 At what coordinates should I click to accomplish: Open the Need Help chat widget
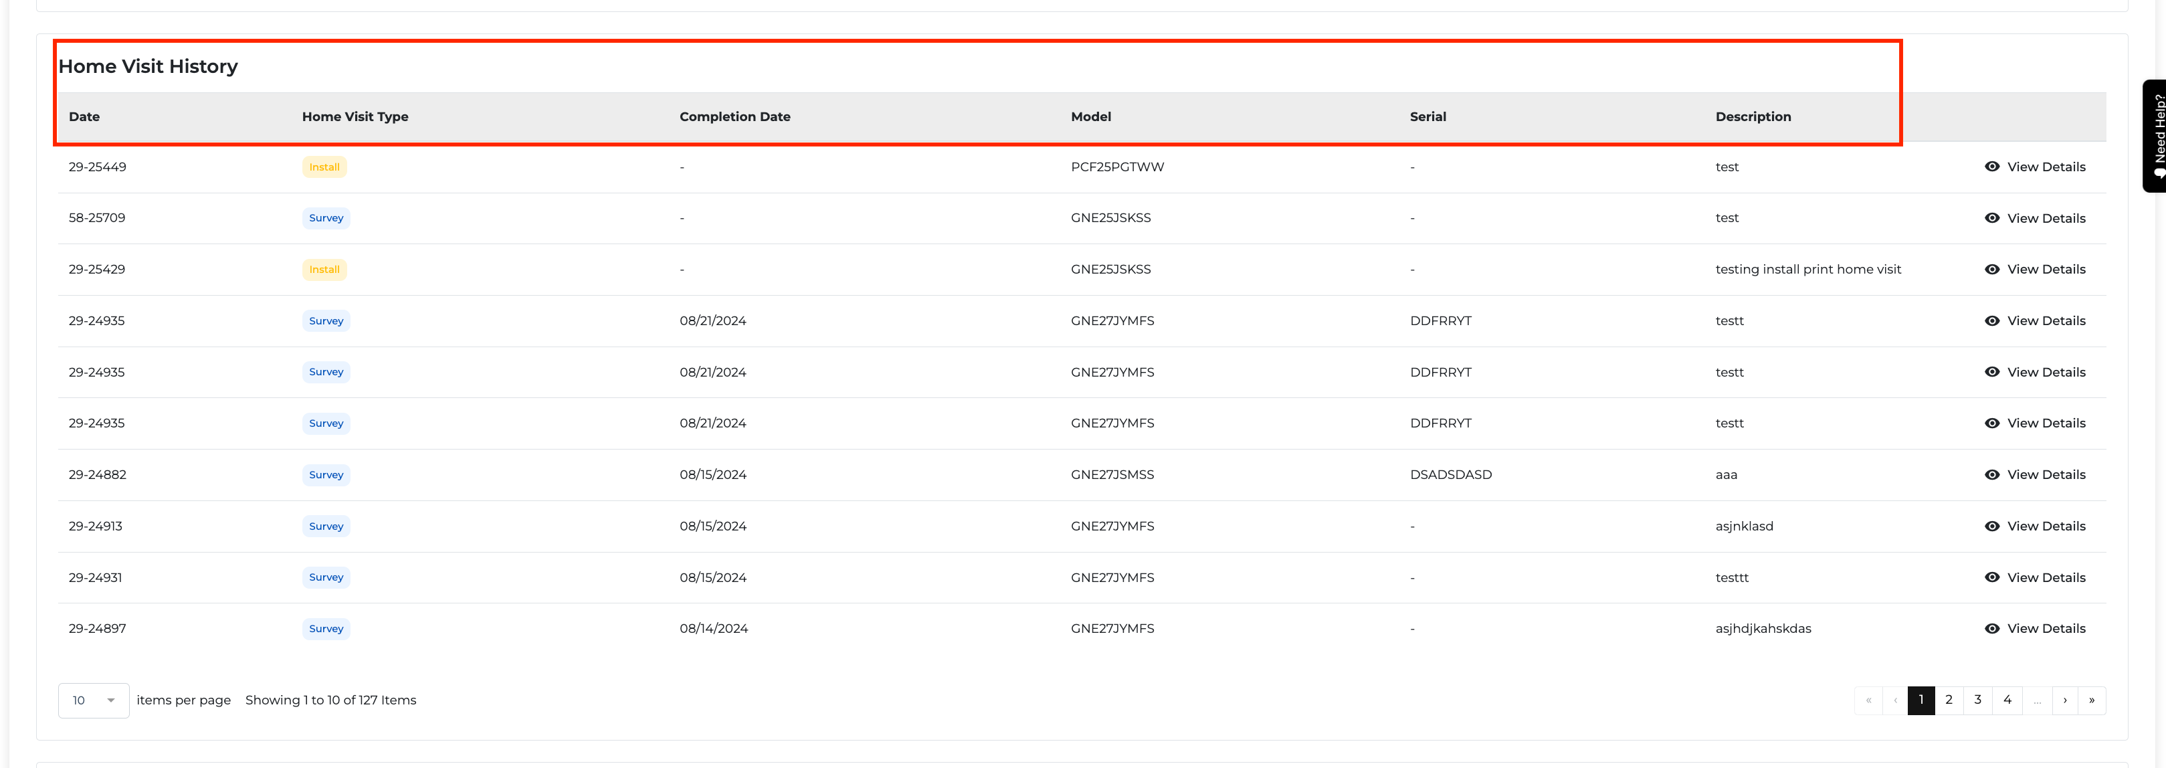point(2155,135)
